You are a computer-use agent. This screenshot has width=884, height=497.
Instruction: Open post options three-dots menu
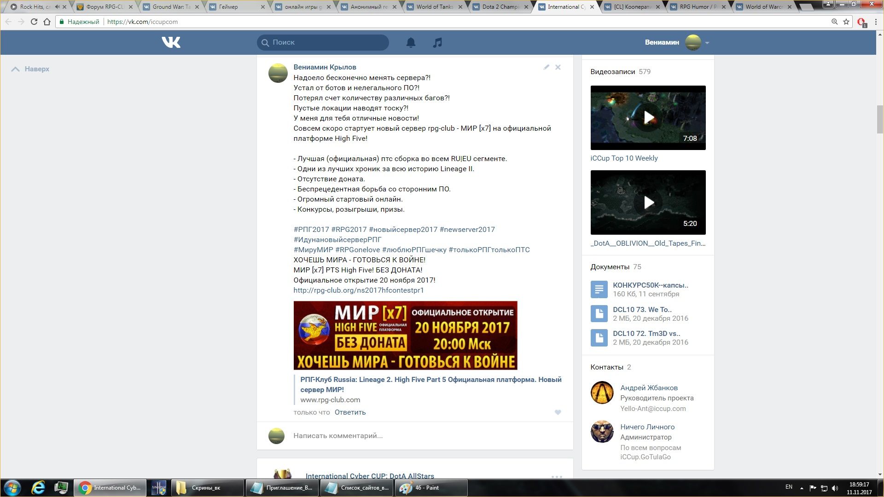(557, 477)
